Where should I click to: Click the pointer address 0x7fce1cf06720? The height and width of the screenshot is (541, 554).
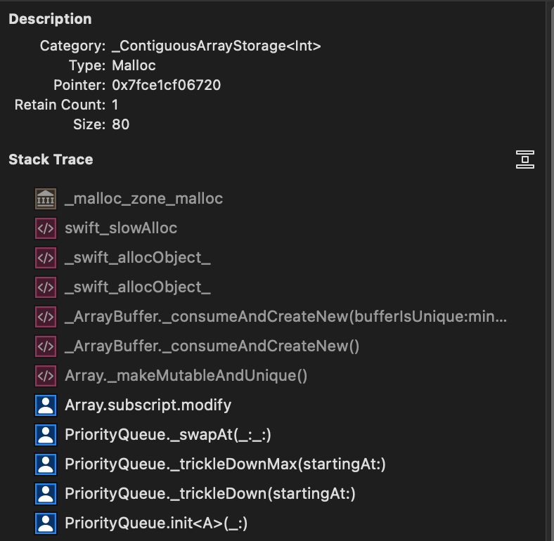pyautogui.click(x=166, y=85)
